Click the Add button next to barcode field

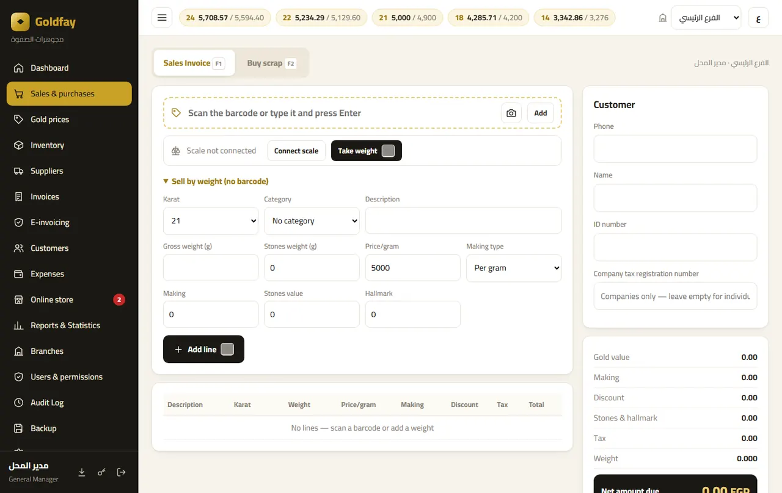tap(541, 113)
